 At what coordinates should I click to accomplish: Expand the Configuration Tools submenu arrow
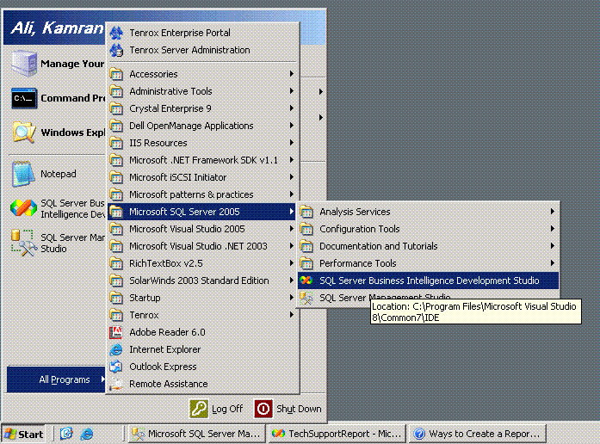click(553, 228)
